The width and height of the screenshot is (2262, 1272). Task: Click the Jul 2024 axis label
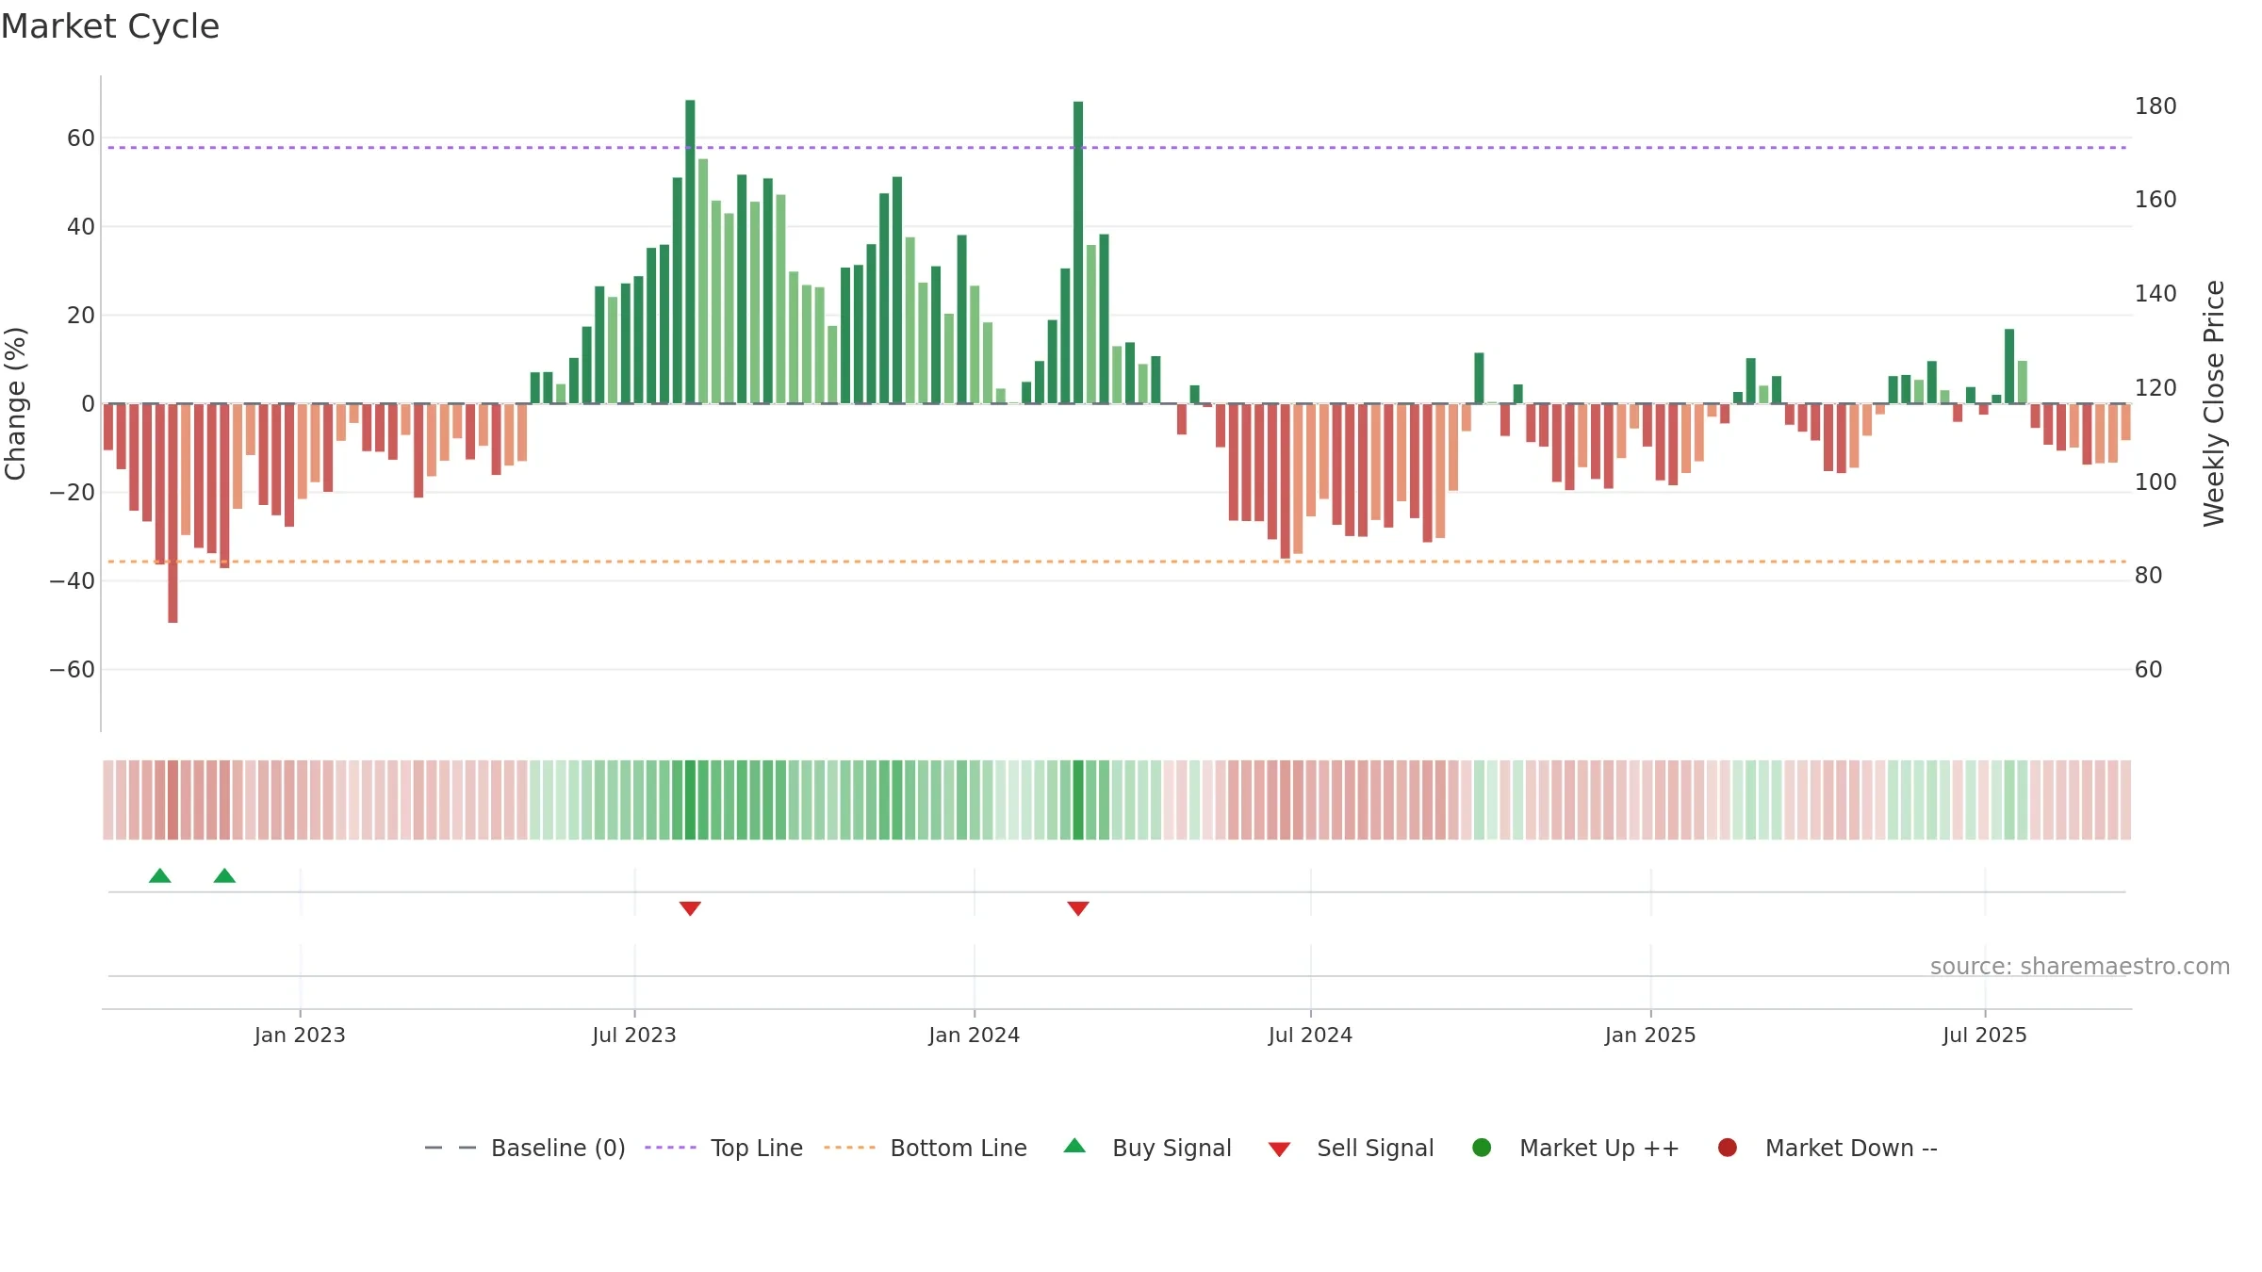tap(1310, 1036)
